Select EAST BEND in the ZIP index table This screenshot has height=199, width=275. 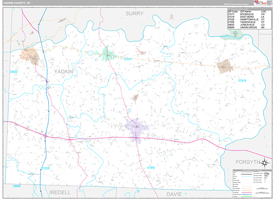pos(247,17)
